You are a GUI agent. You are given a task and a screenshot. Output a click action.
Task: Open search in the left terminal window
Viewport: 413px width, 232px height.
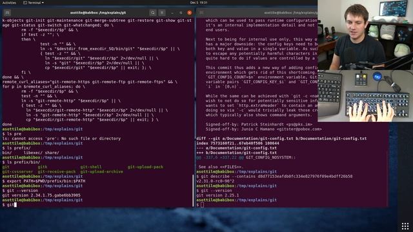153,13
